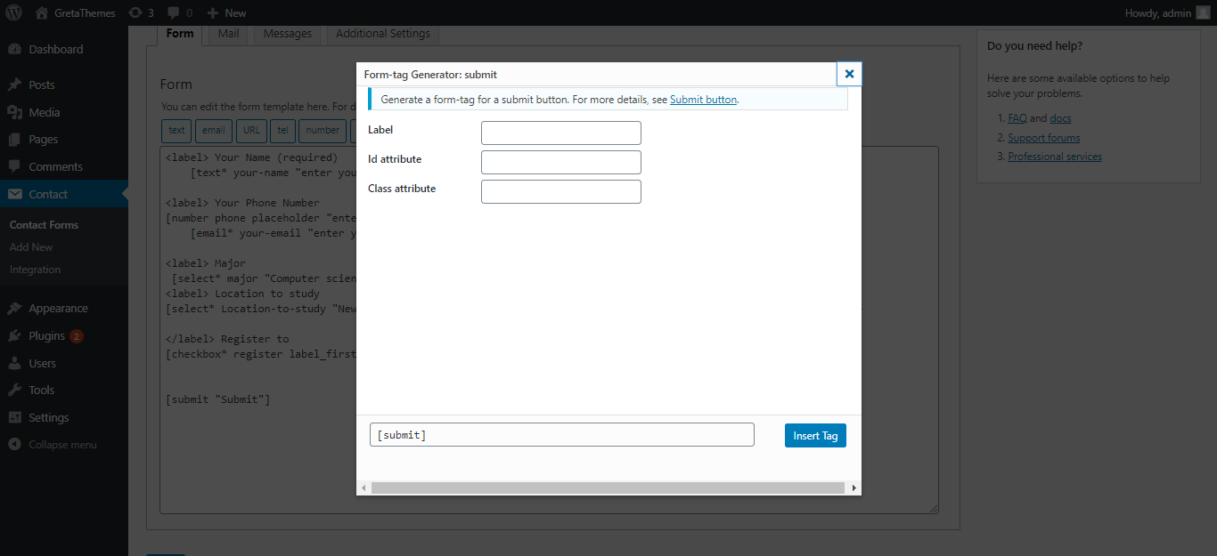Image resolution: width=1217 pixels, height=556 pixels.
Task: Click the form textarea resize handle
Action: [x=933, y=508]
